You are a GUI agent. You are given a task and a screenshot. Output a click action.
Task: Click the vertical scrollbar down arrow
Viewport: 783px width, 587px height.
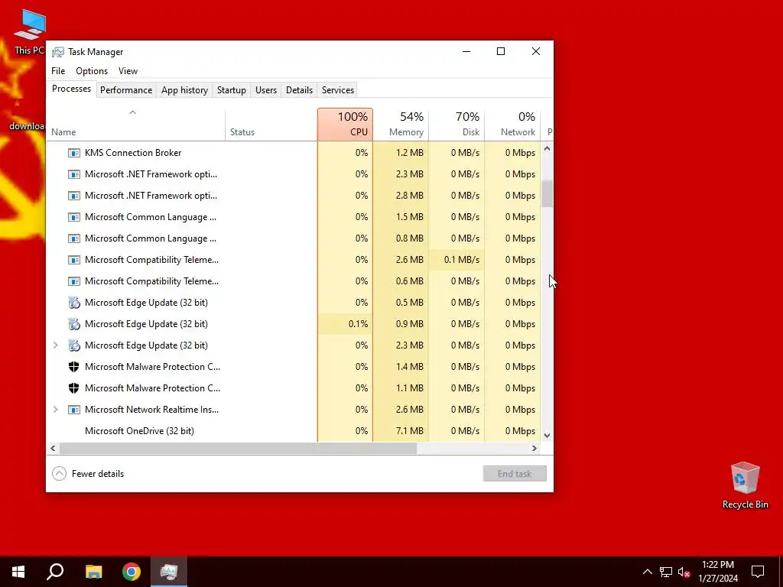(x=547, y=435)
